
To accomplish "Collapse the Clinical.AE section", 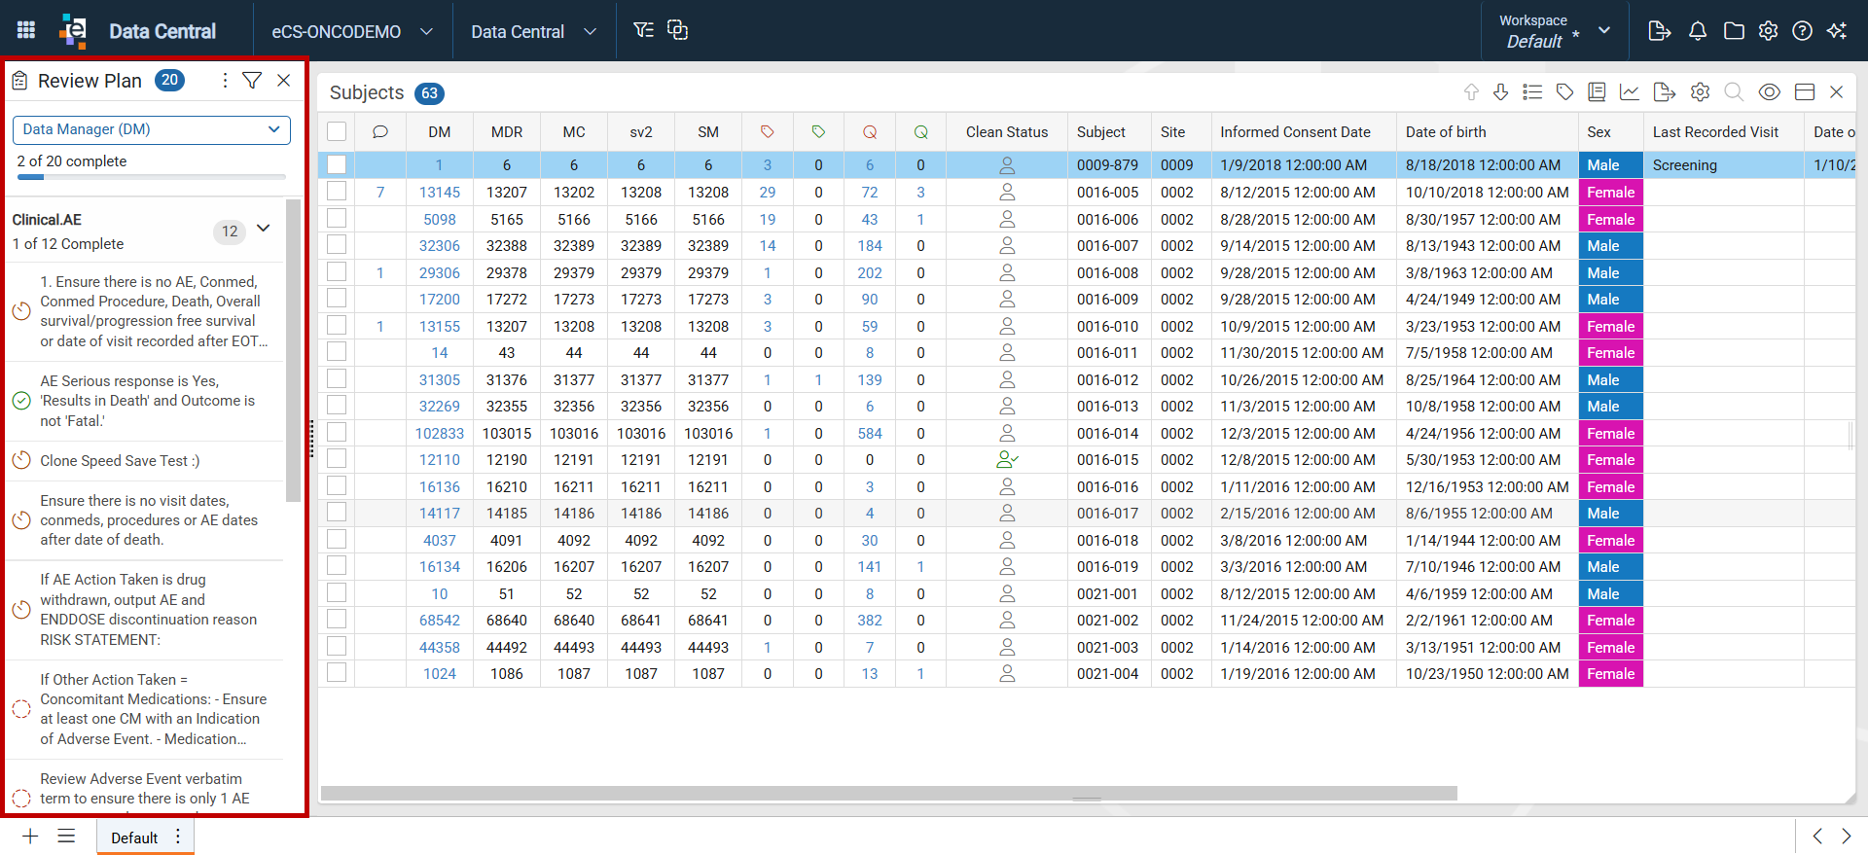I will [264, 229].
